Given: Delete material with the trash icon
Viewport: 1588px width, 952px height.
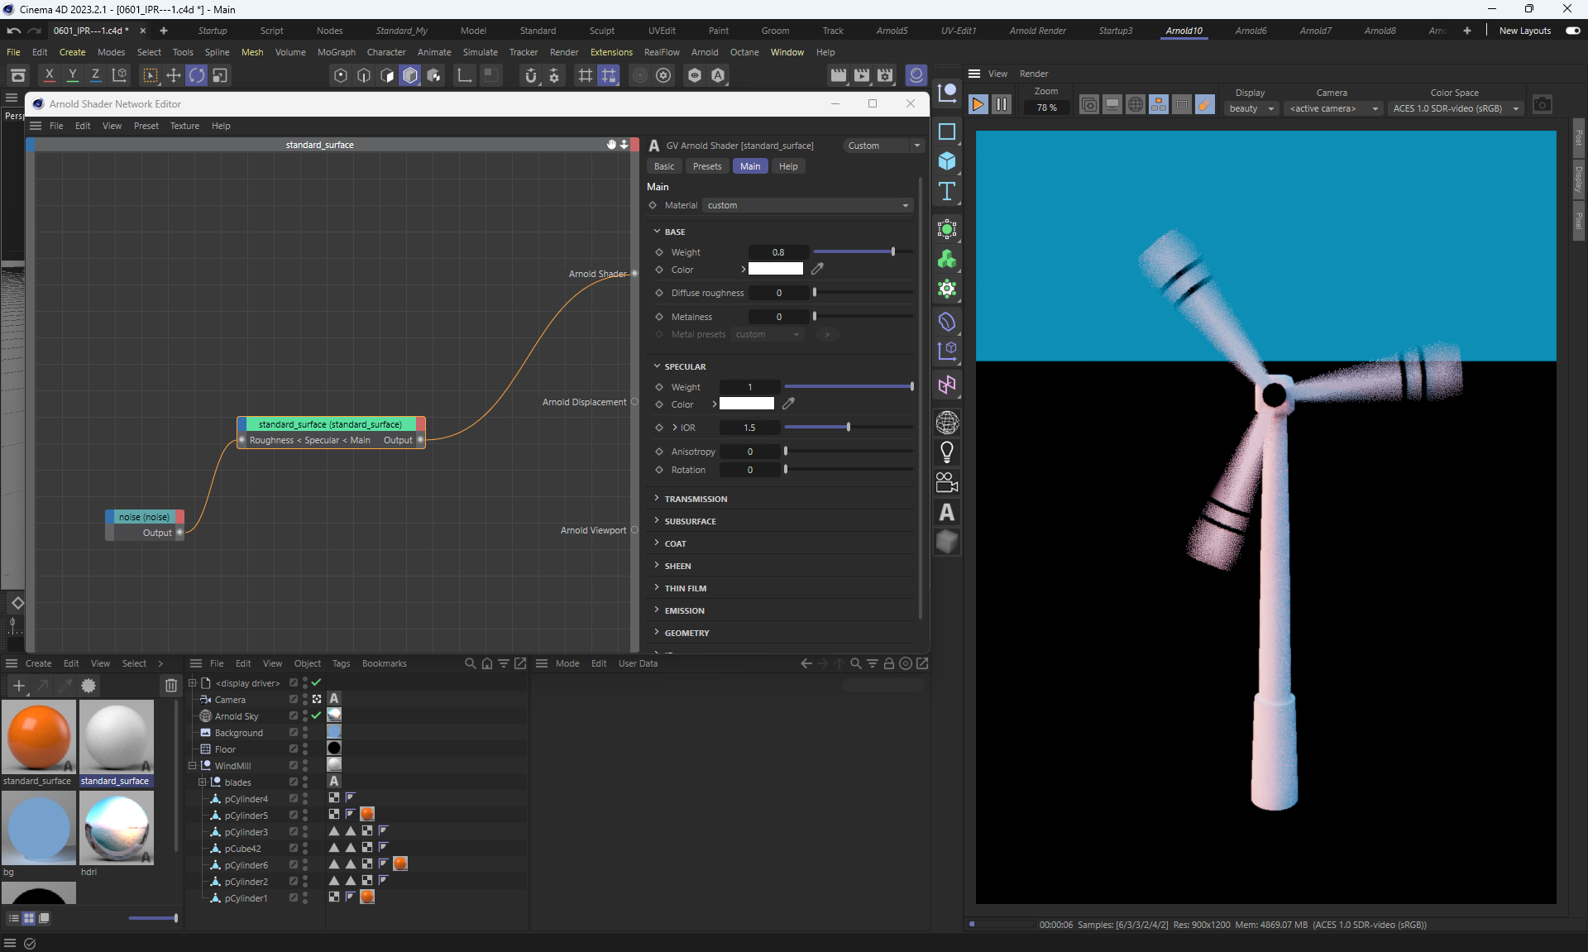Looking at the screenshot, I should [x=170, y=686].
